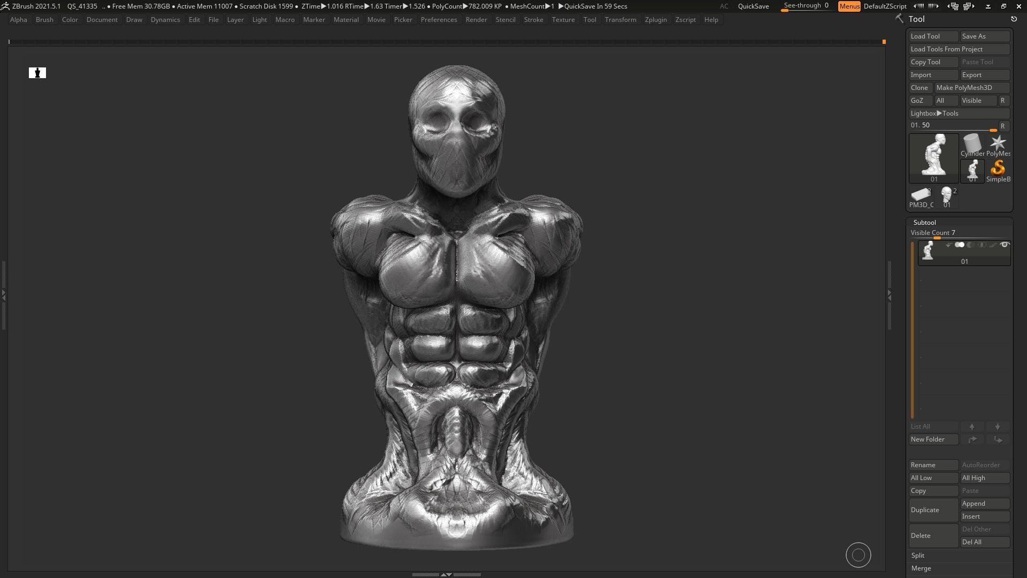Click the ZBrush logo in the title bar
1027x578 pixels.
5,6
